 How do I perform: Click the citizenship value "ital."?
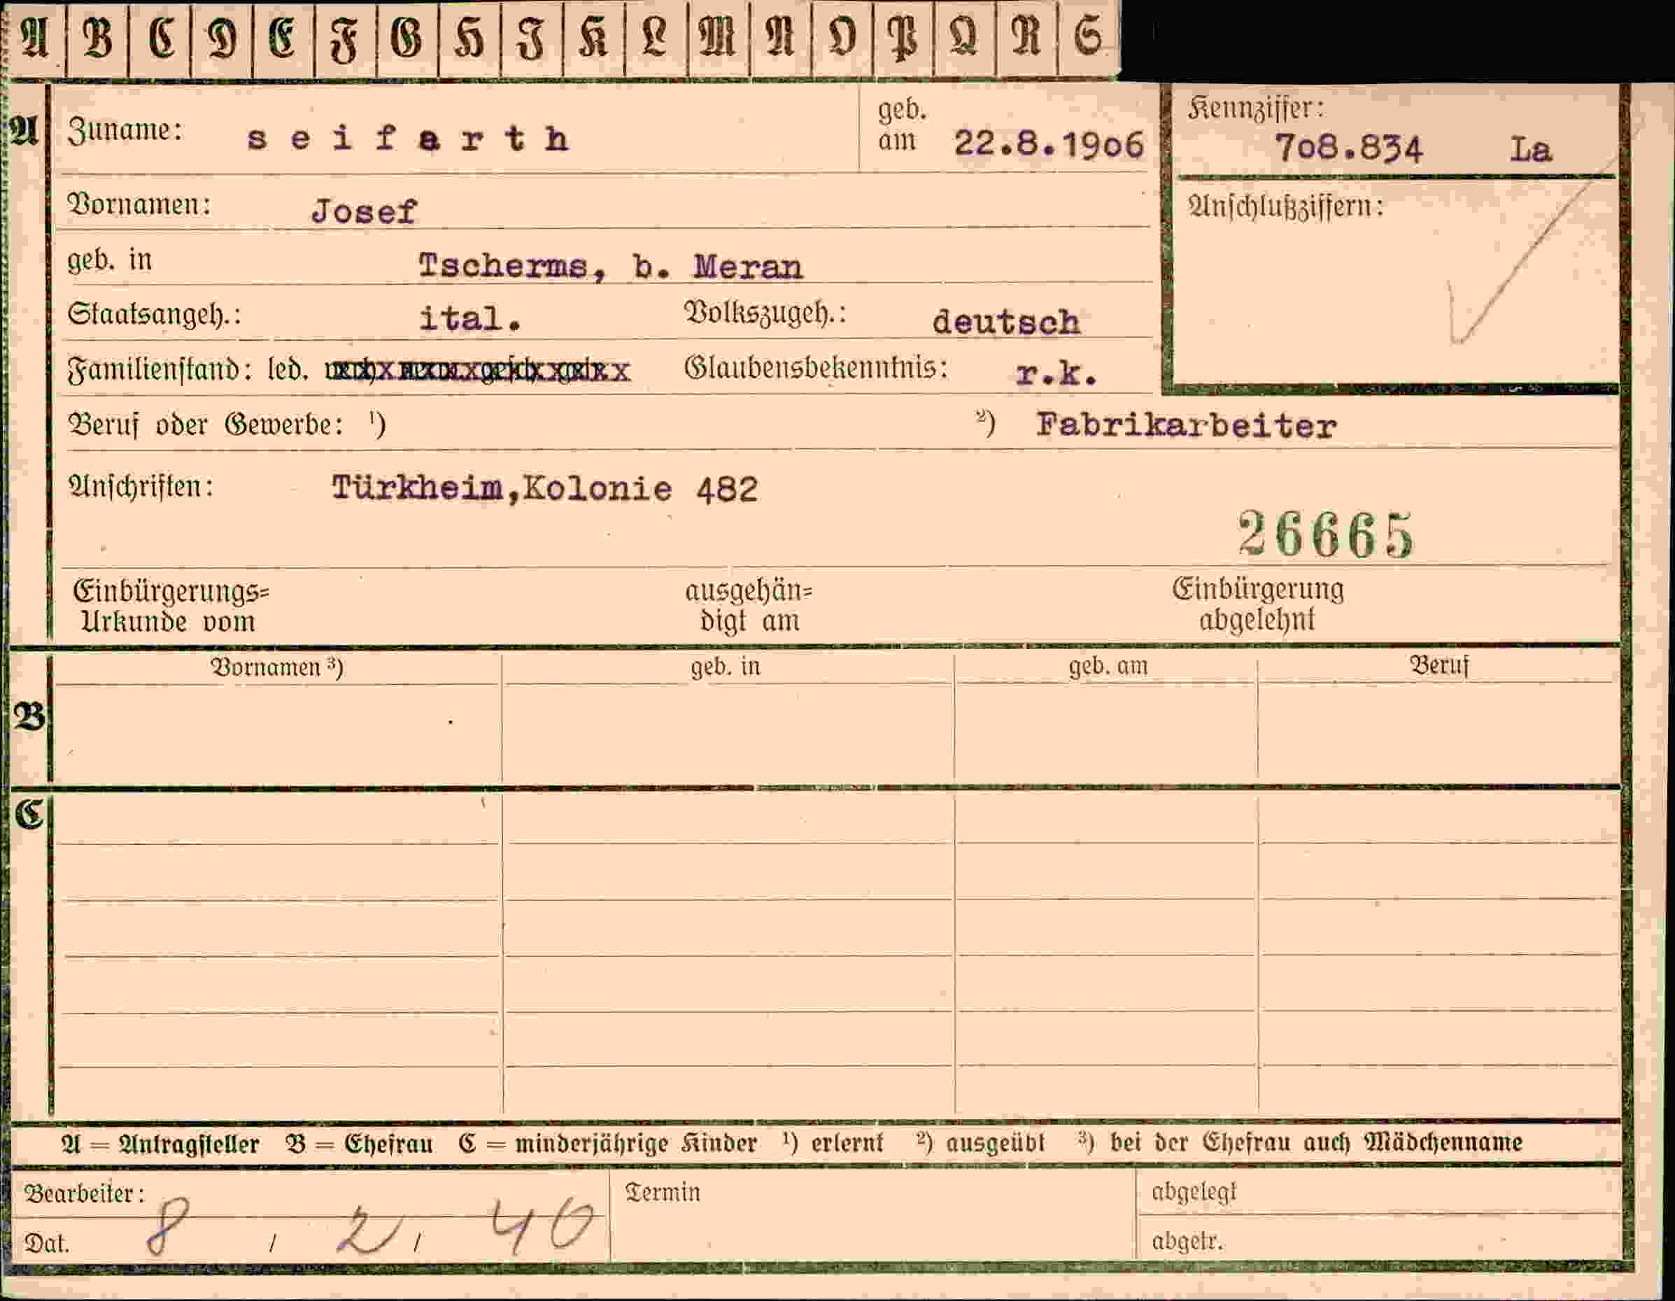click(470, 318)
